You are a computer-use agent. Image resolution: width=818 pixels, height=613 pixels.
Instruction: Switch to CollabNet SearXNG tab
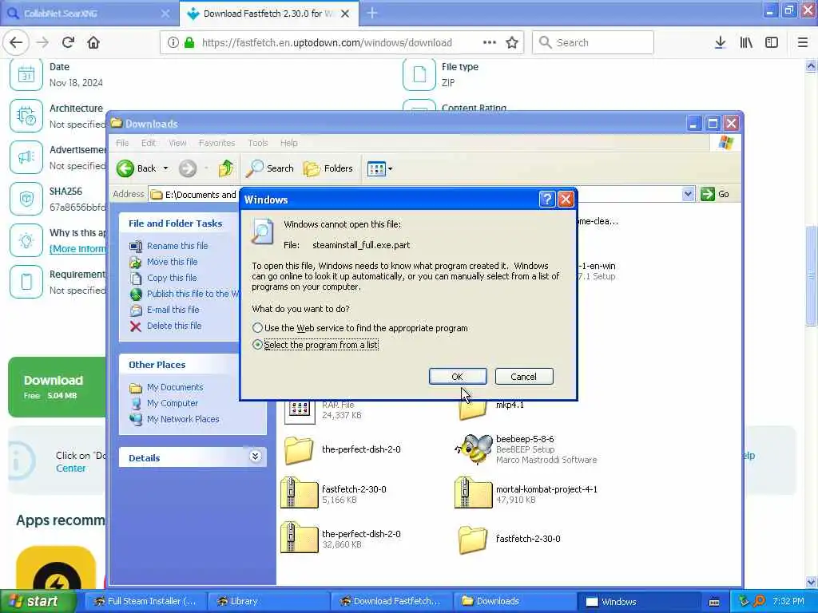pos(89,14)
